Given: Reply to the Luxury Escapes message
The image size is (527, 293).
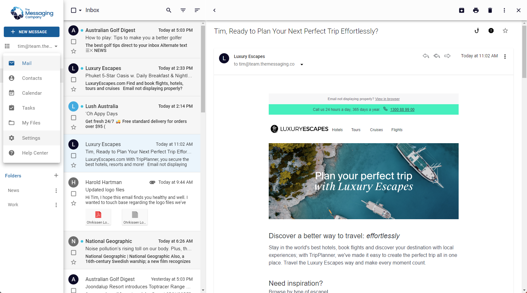Looking at the screenshot, I should [426, 56].
